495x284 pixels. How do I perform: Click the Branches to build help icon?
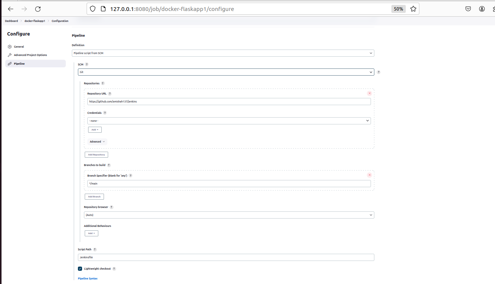(109, 165)
